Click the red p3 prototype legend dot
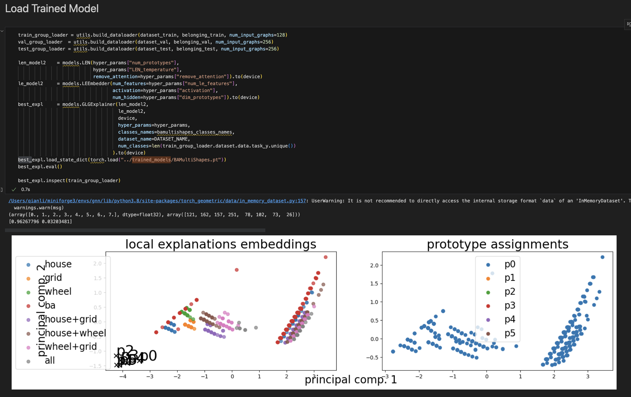 coord(488,306)
